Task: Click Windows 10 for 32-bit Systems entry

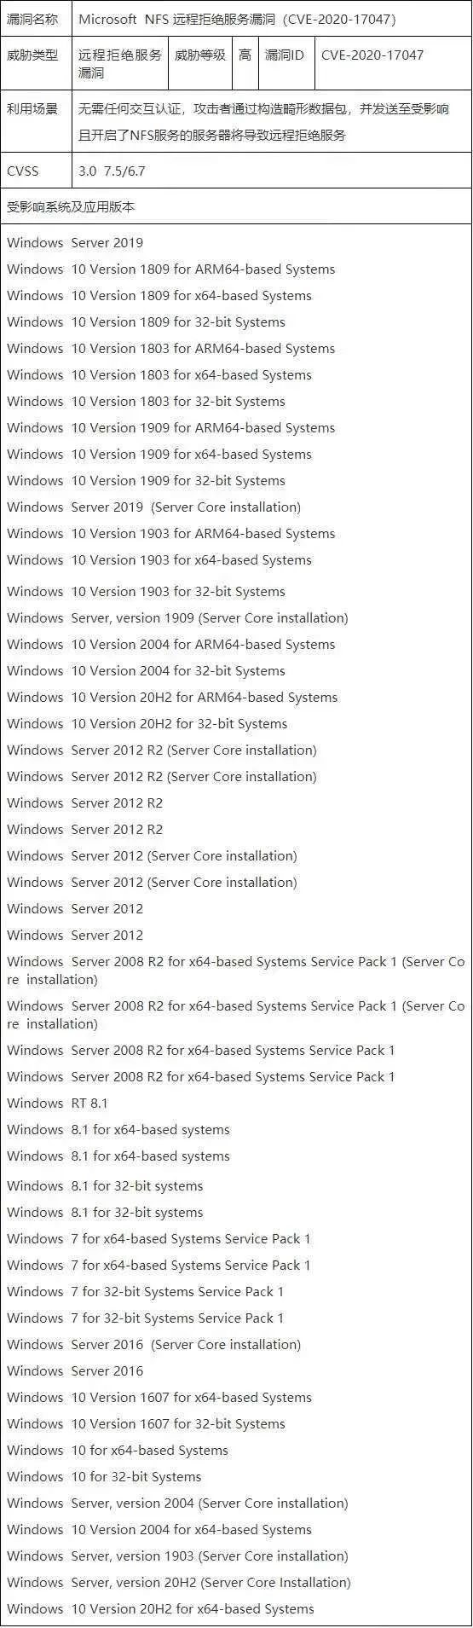Action: click(104, 1477)
